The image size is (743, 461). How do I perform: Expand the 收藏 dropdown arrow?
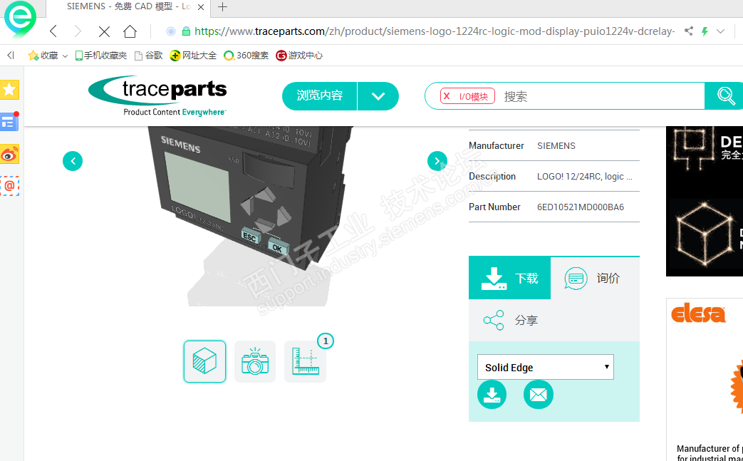(65, 56)
